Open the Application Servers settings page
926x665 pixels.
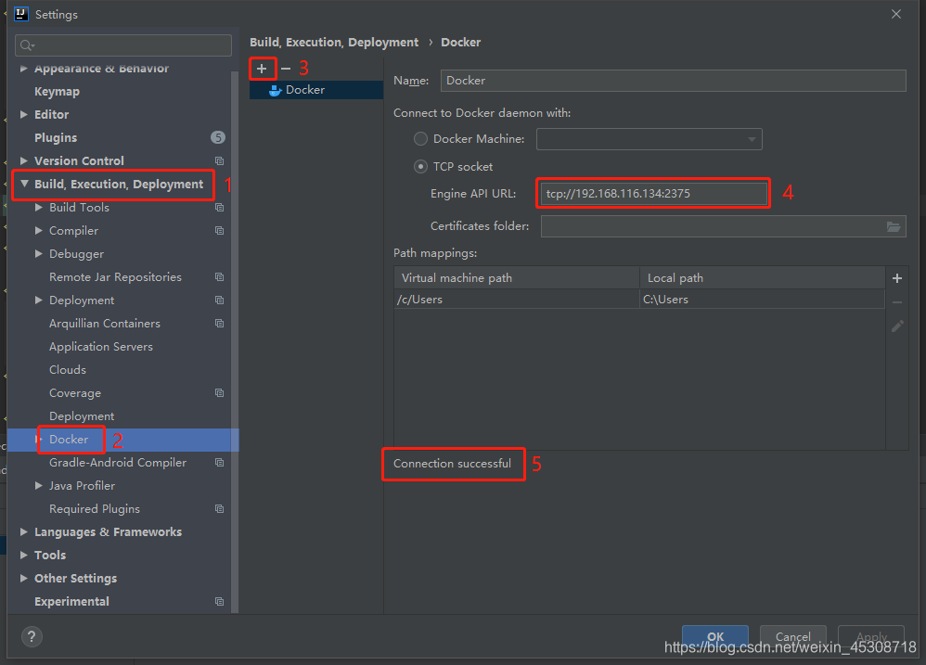(101, 347)
